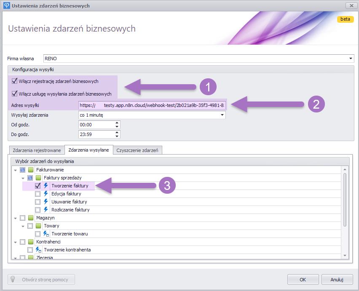This screenshot has width=359, height=291.
Task: Open the Wysyłaj zdarzenia interval dropdown
Action: (222, 115)
